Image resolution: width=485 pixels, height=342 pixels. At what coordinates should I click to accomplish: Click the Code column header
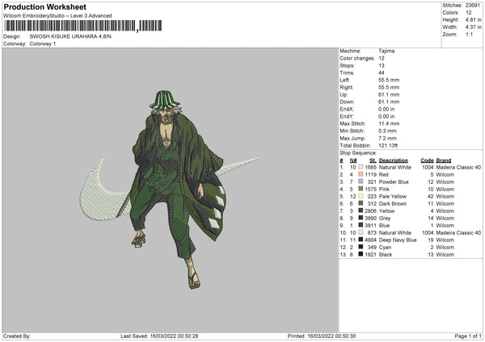(427, 161)
